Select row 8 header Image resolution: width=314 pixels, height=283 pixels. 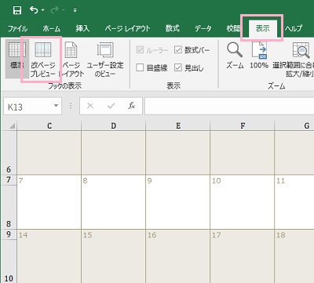click(x=9, y=207)
